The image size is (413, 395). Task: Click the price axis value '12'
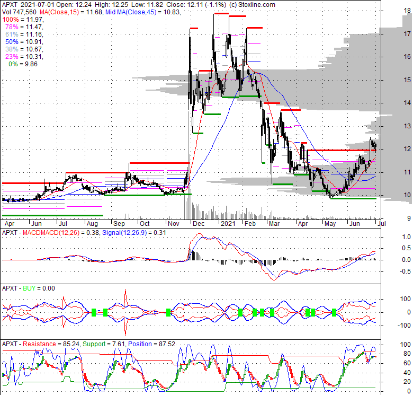pyautogui.click(x=408, y=149)
